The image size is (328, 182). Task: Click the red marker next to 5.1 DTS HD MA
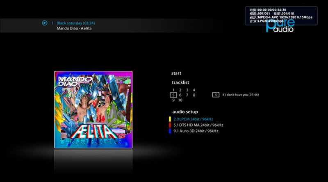[x=169, y=125]
